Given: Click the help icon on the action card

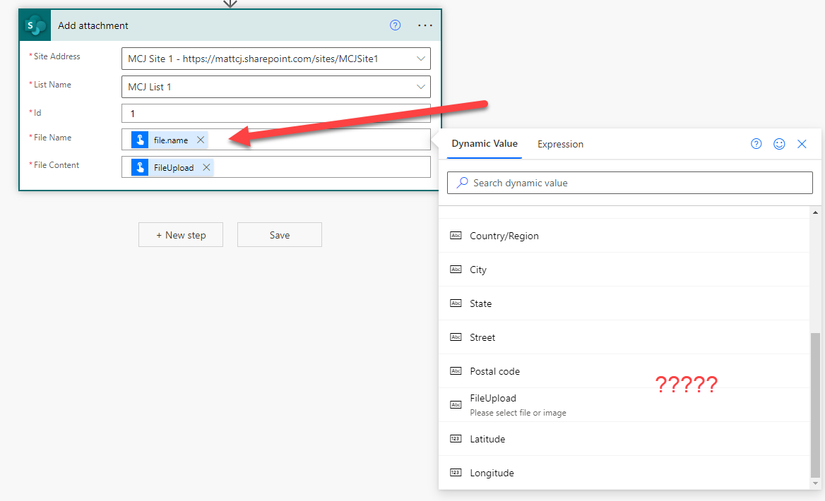Looking at the screenshot, I should (395, 25).
